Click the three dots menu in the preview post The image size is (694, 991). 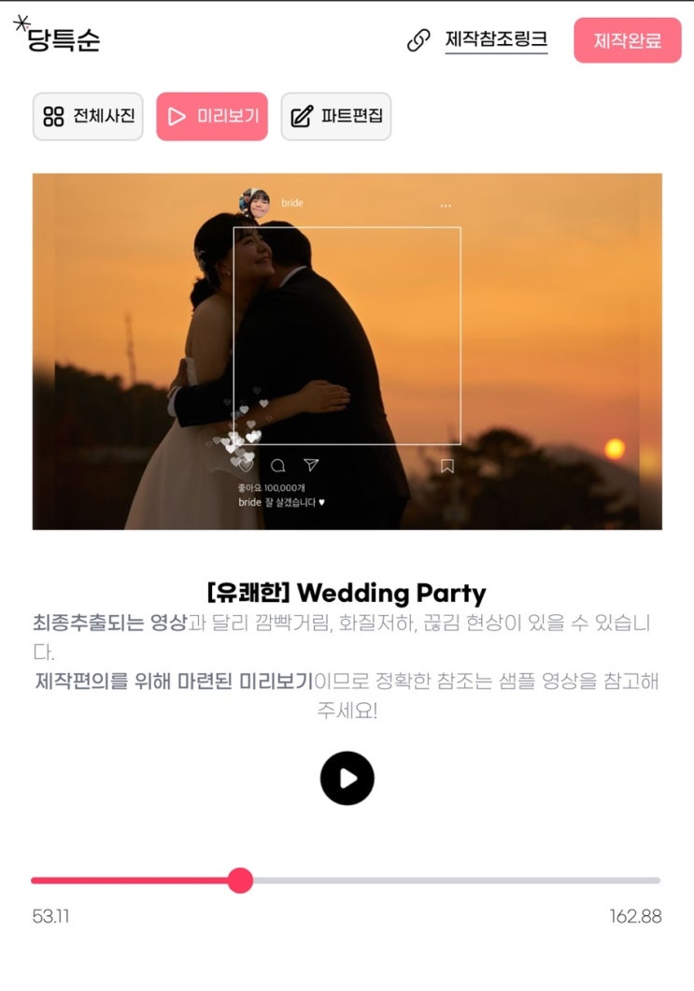446,206
